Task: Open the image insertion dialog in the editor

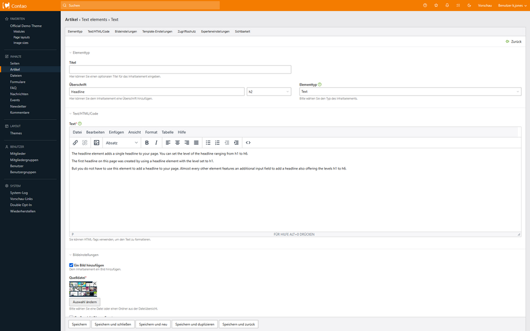Action: point(97,142)
